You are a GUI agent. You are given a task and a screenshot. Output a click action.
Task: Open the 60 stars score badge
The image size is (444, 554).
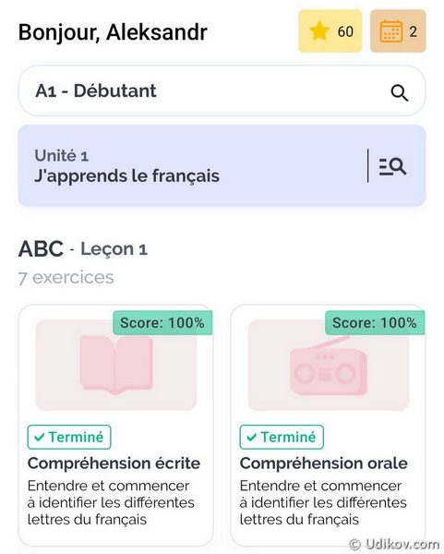coord(330,31)
